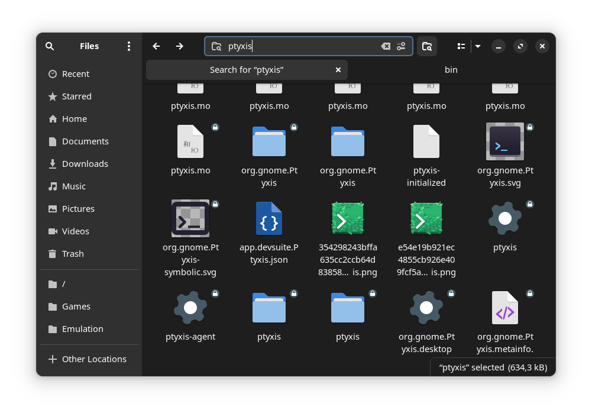Open Trash in the sidebar

click(89, 254)
